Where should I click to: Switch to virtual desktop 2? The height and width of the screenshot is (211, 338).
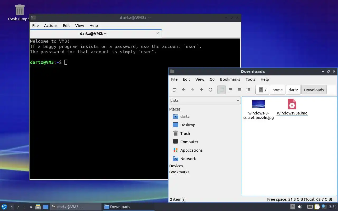point(18,207)
